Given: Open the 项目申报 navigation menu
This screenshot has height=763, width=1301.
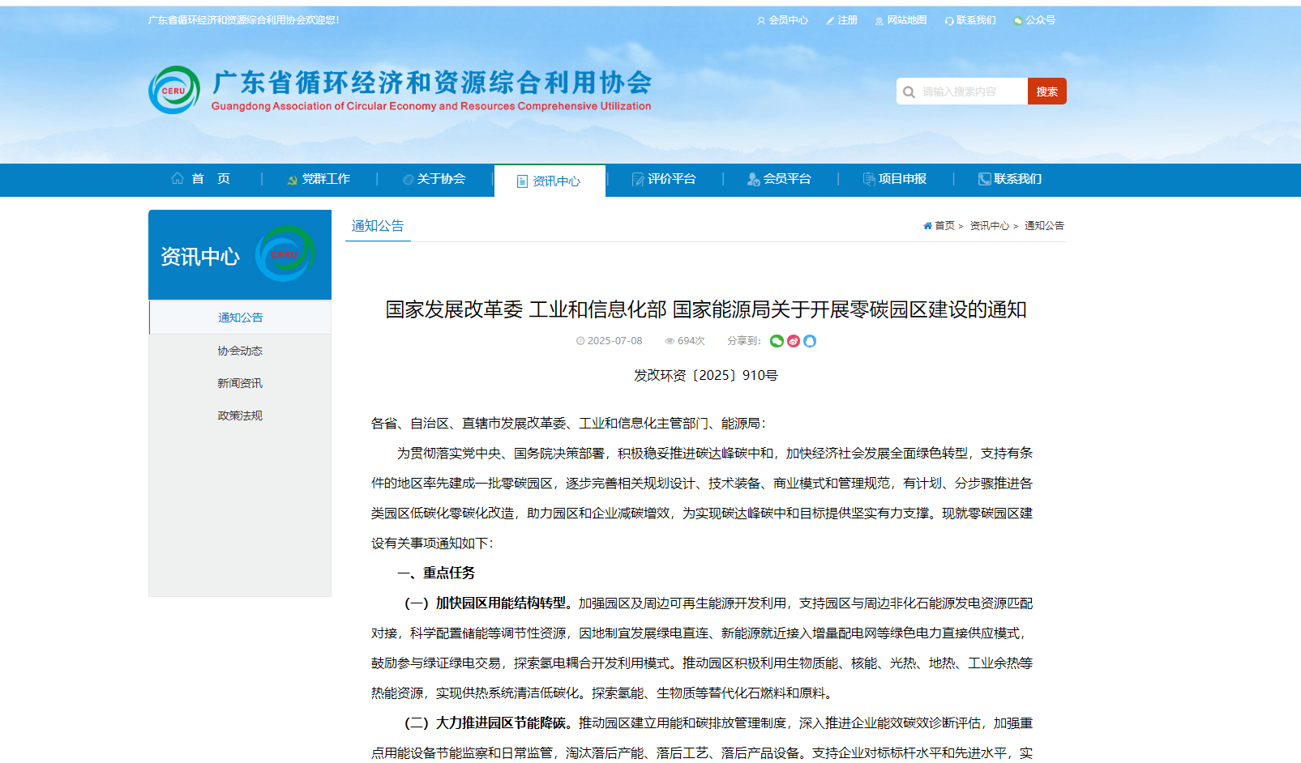Looking at the screenshot, I should coord(902,179).
